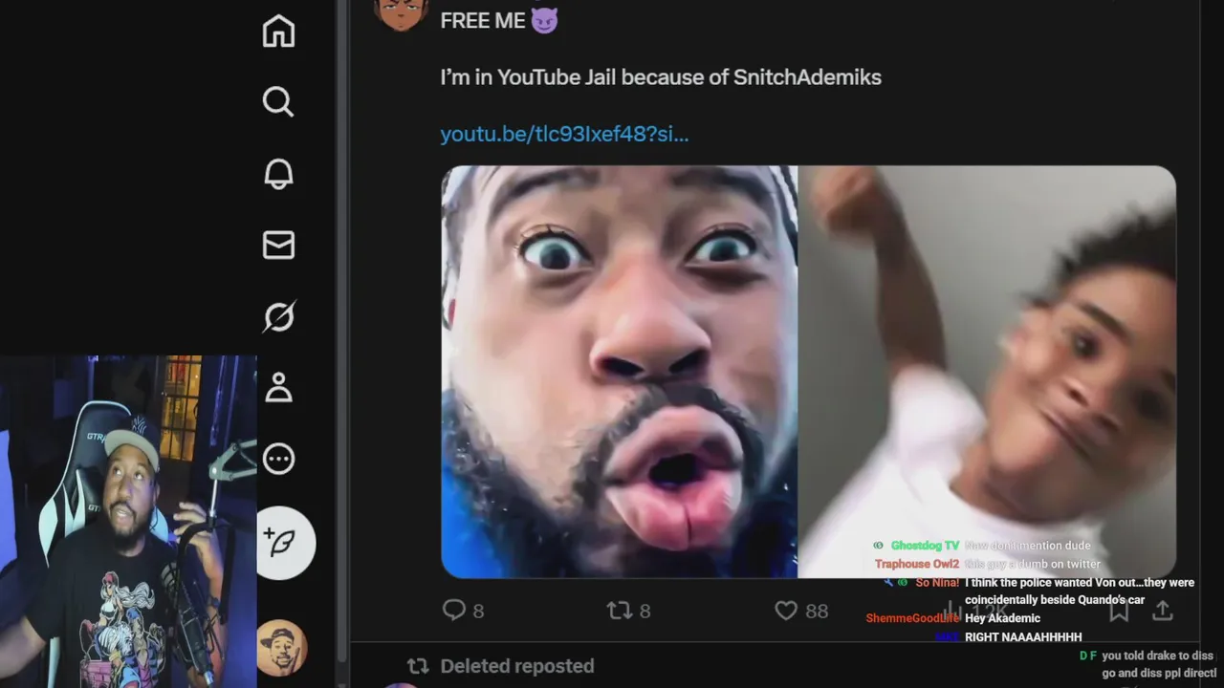The width and height of the screenshot is (1224, 688).
Task: Open the Grok slashed-circle icon
Action: 278,316
